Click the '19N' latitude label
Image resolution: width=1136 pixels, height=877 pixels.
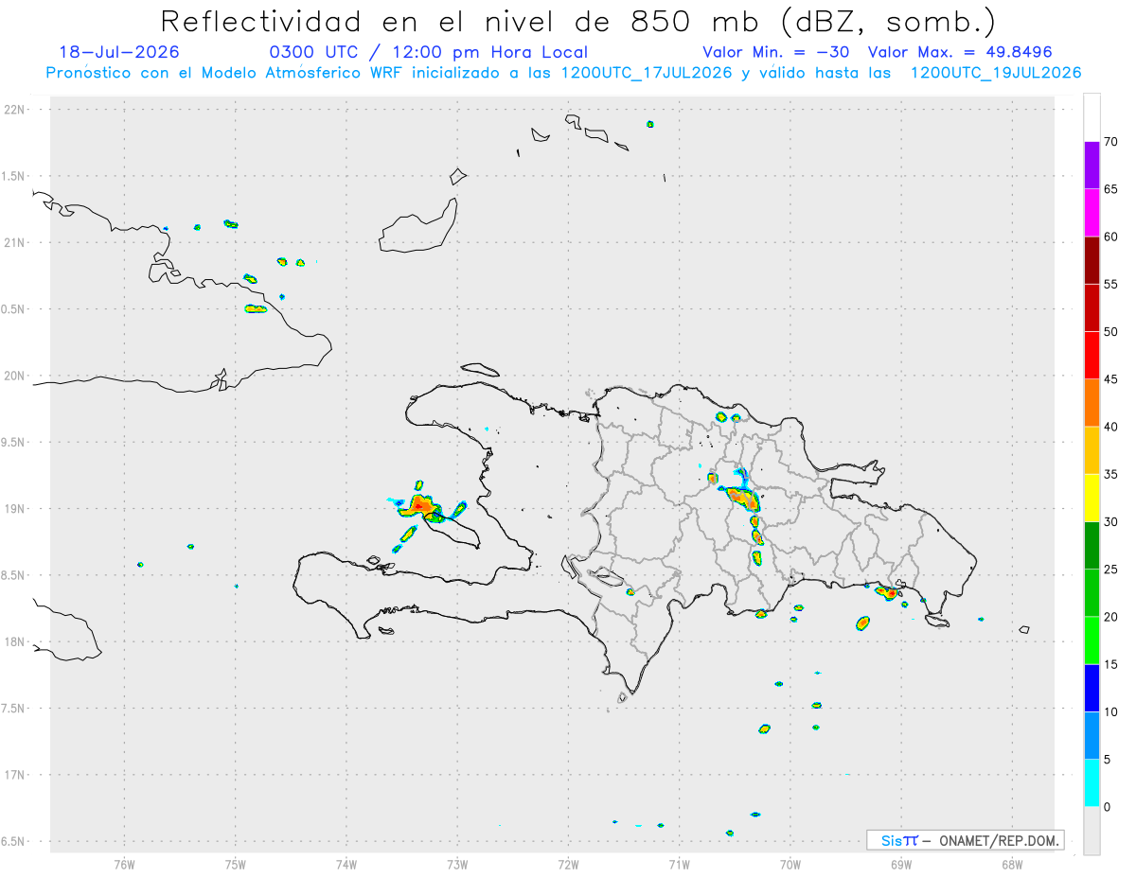click(x=15, y=508)
